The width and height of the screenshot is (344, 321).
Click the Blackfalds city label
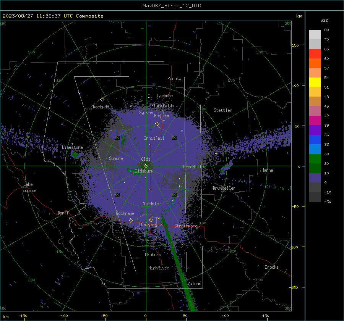click(162, 106)
